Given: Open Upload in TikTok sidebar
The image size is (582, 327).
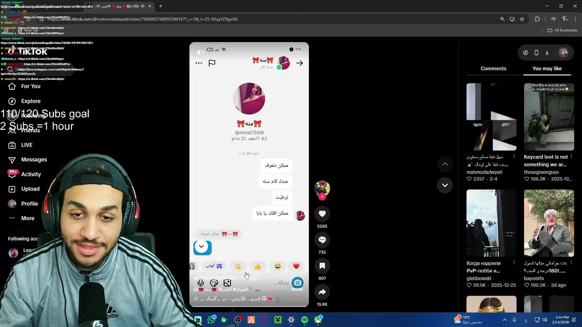Looking at the screenshot, I should click(x=30, y=189).
